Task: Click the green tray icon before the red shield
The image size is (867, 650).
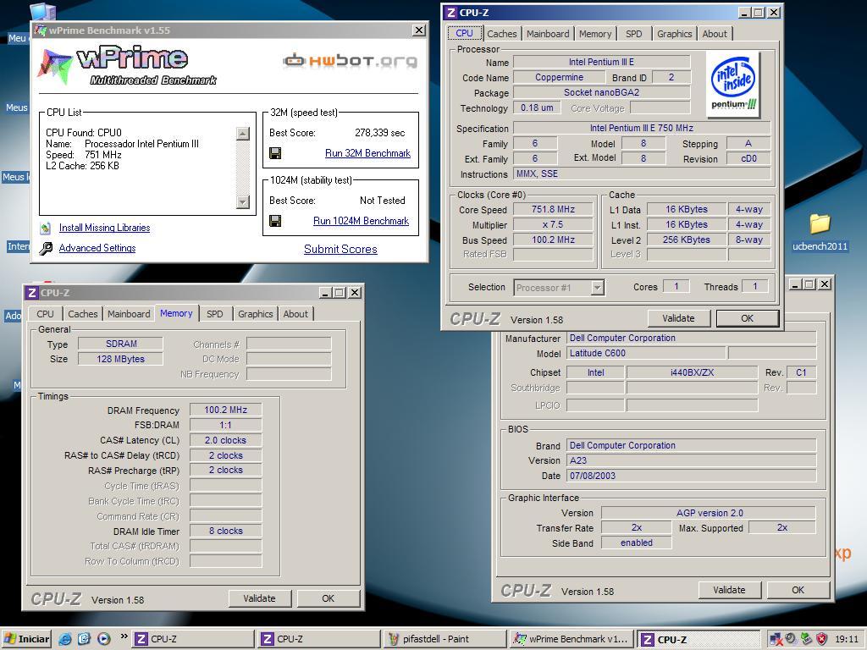Action: (x=806, y=640)
